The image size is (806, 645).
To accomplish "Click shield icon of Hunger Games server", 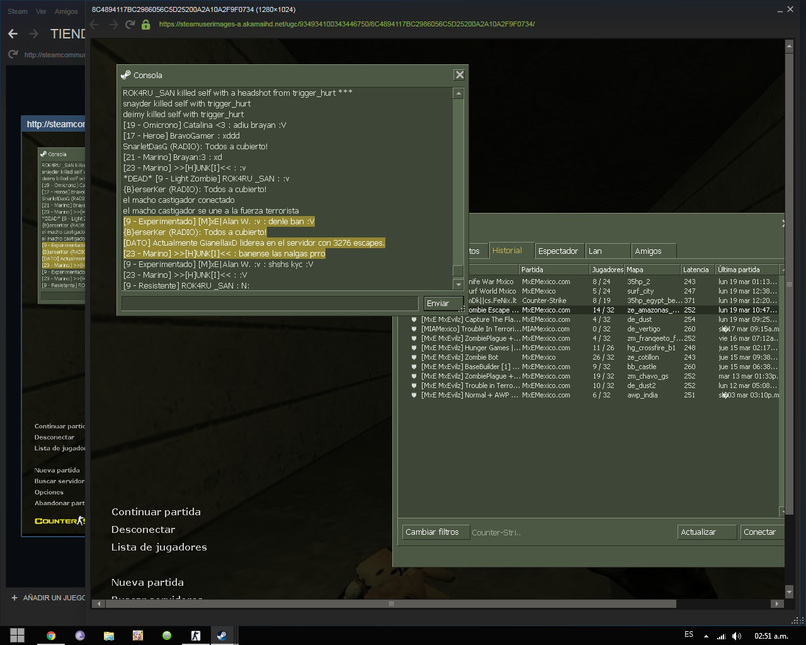I will pyautogui.click(x=414, y=348).
